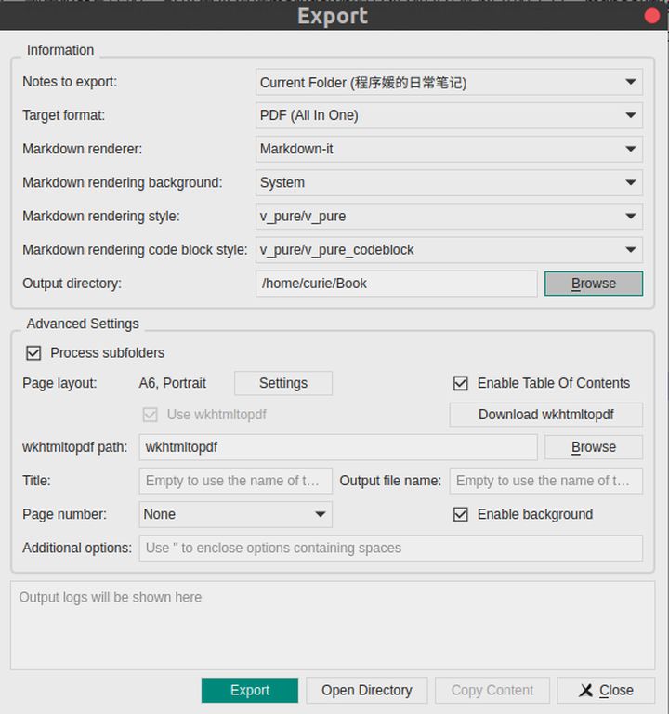
Task: Click the 'A6, Portrait' page layout text
Action: (173, 383)
